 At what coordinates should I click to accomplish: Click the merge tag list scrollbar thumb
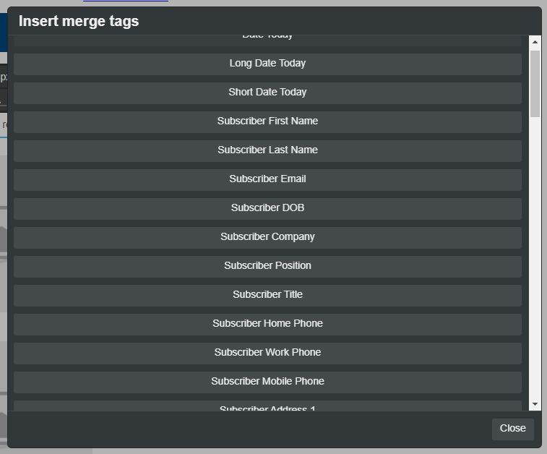[x=535, y=83]
